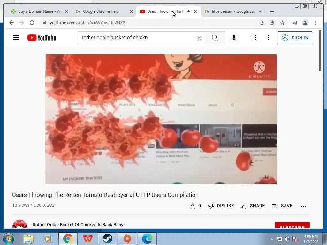This screenshot has height=245, width=327.
Task: Click the address bar URL
Action: pos(87,23)
